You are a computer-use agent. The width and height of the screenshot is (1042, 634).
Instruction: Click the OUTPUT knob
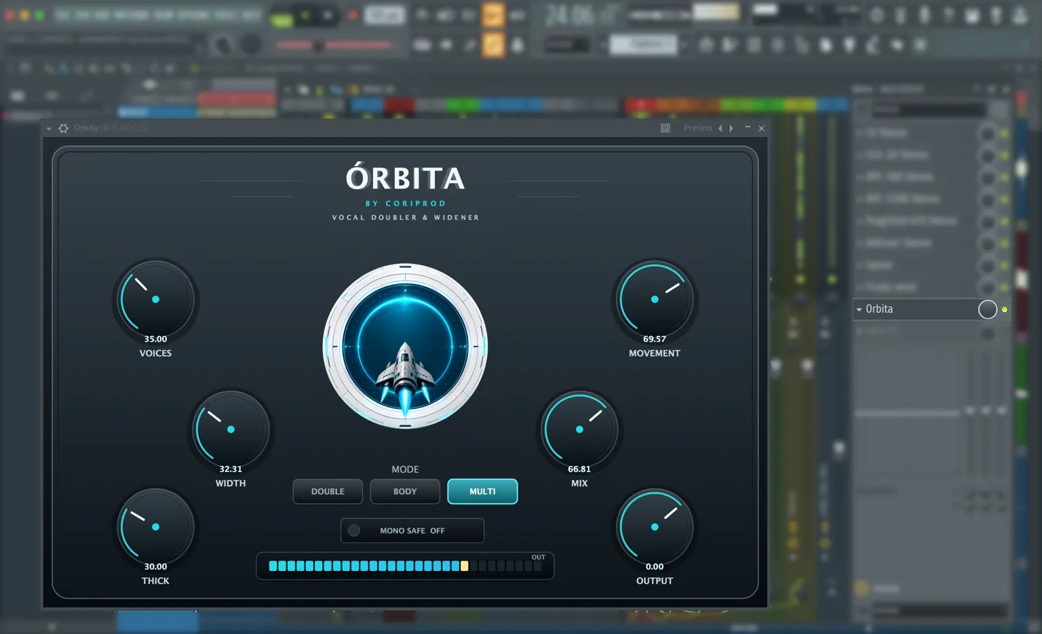(x=655, y=527)
